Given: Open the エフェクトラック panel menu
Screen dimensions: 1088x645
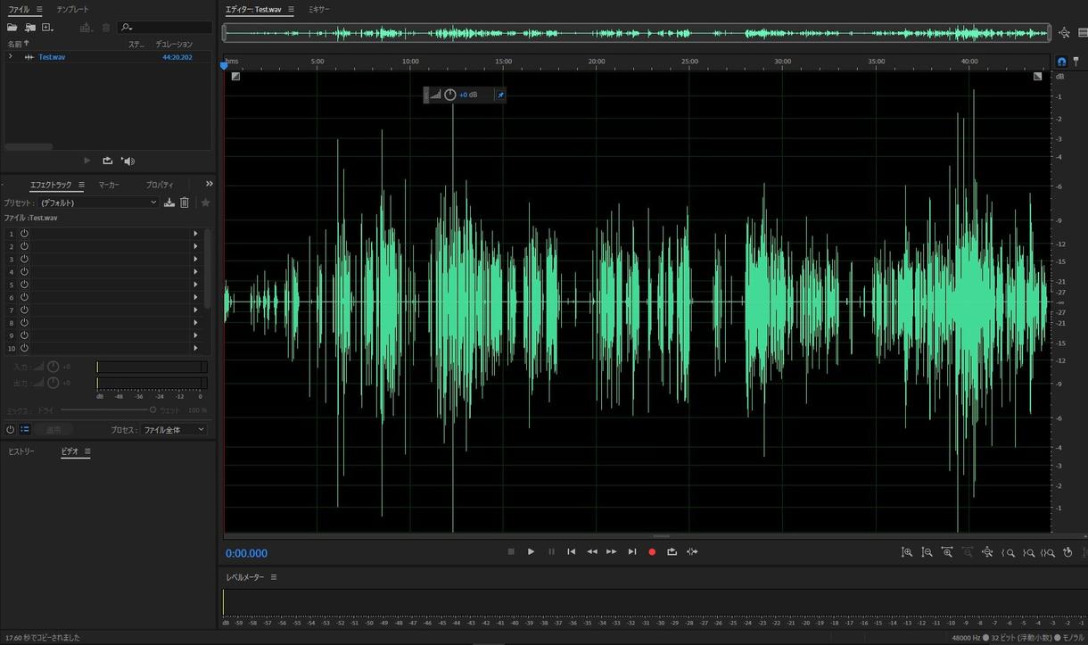Looking at the screenshot, I should (x=81, y=185).
